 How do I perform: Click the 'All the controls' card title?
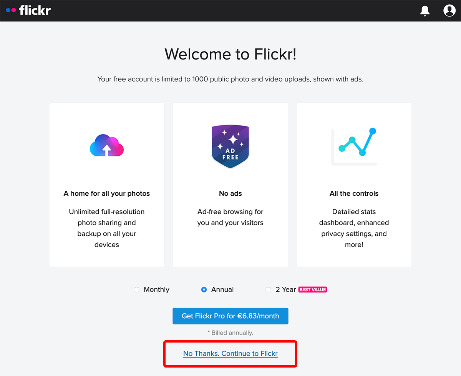click(x=354, y=193)
